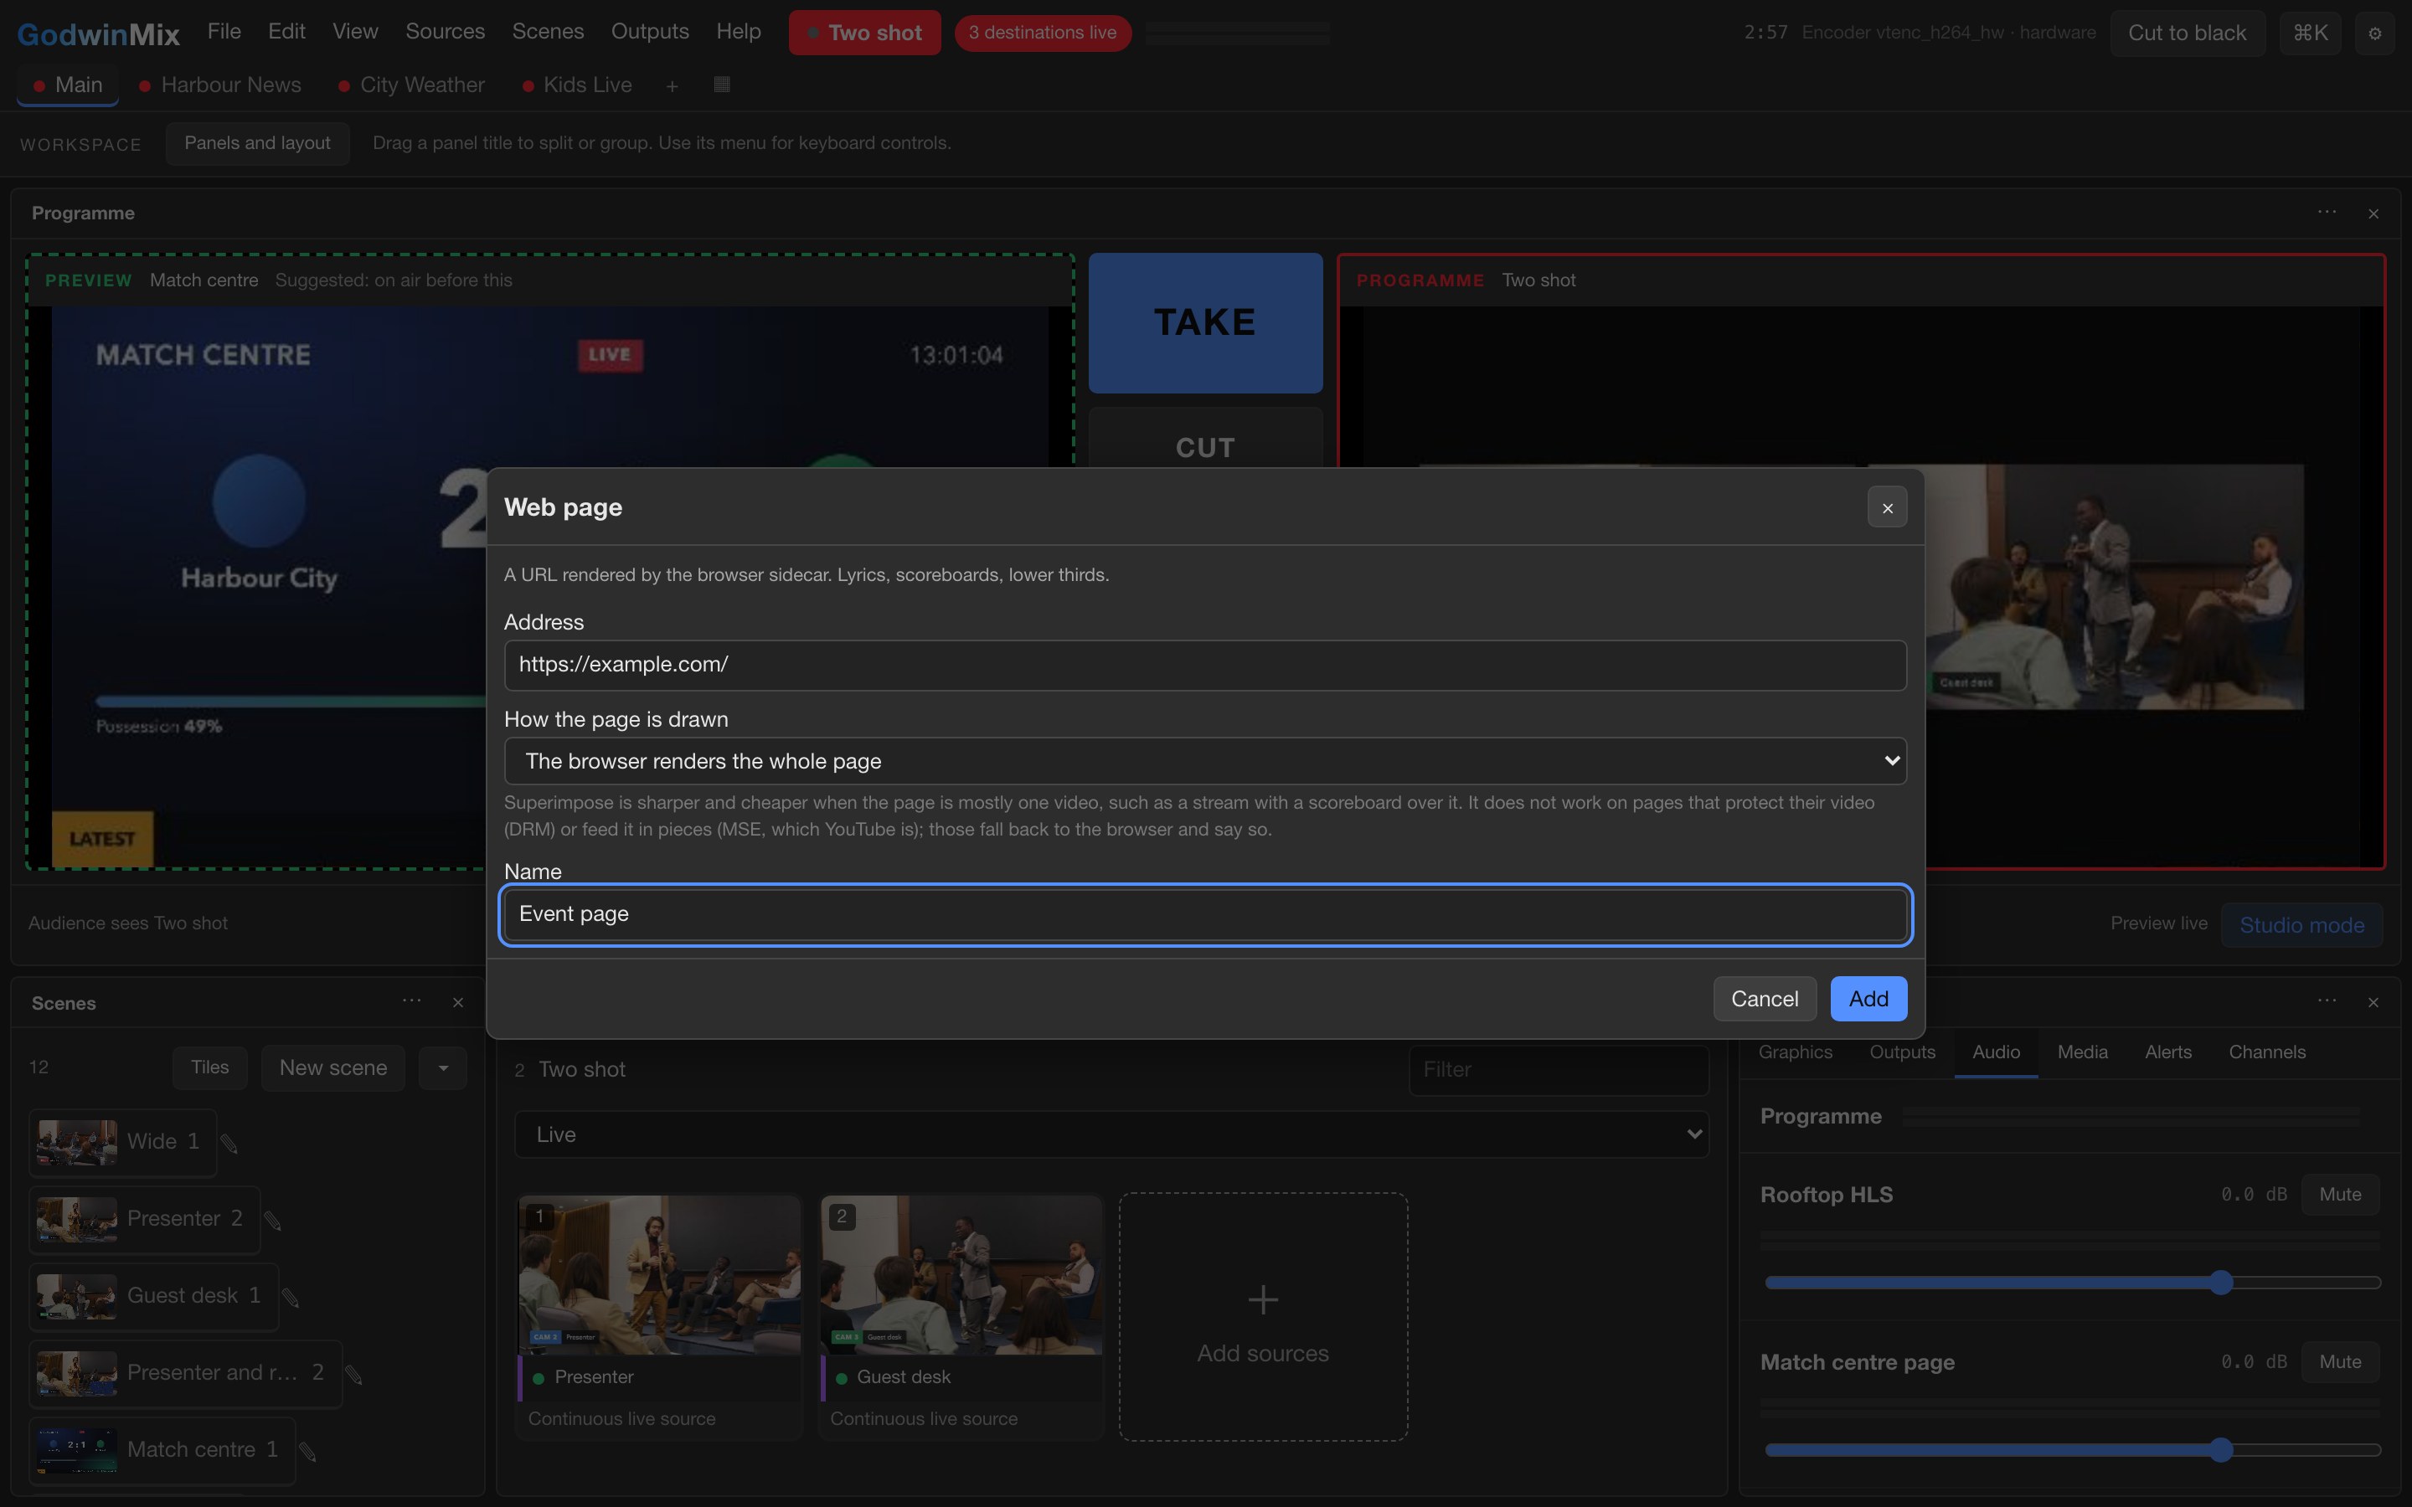
Task: Select the Channels tab
Action: pos(2266,1052)
